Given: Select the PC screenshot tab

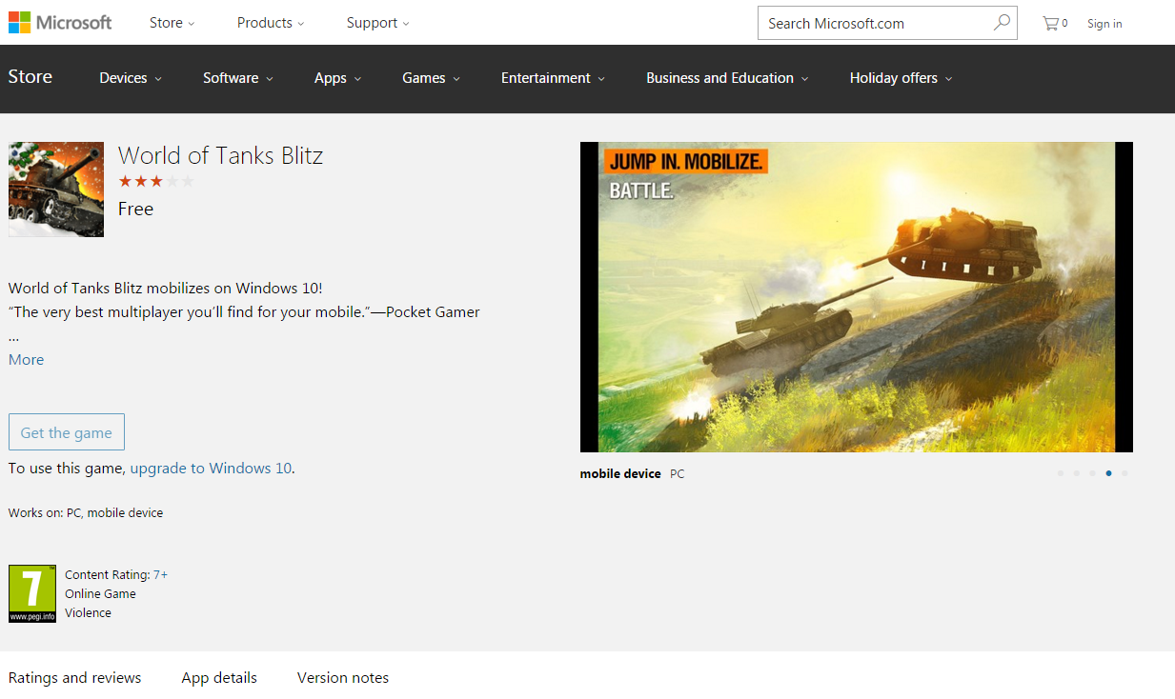Looking at the screenshot, I should pos(677,473).
